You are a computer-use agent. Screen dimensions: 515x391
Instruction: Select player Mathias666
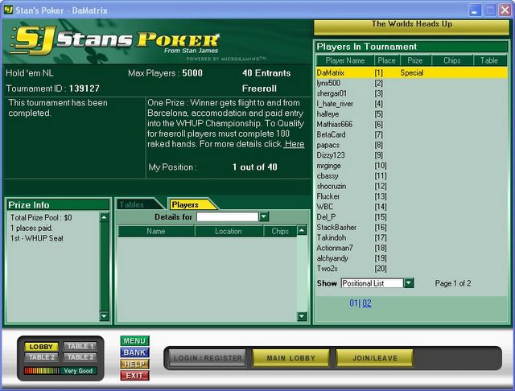point(411,124)
